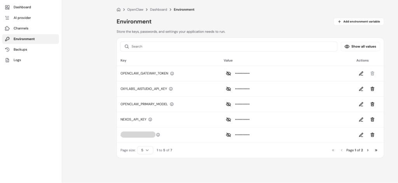Navigate to Dashboard breadcrumb link
Image resolution: width=398 pixels, height=183 pixels.
click(159, 10)
